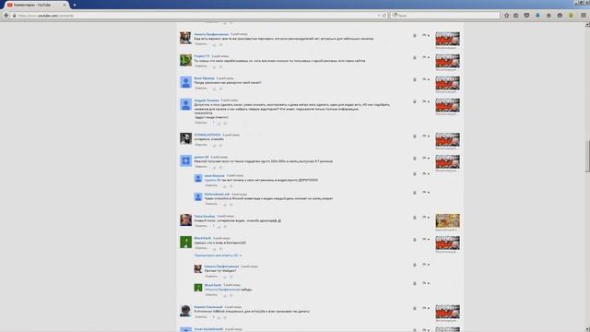Open the bookmarks list icon in toolbar

point(516,16)
